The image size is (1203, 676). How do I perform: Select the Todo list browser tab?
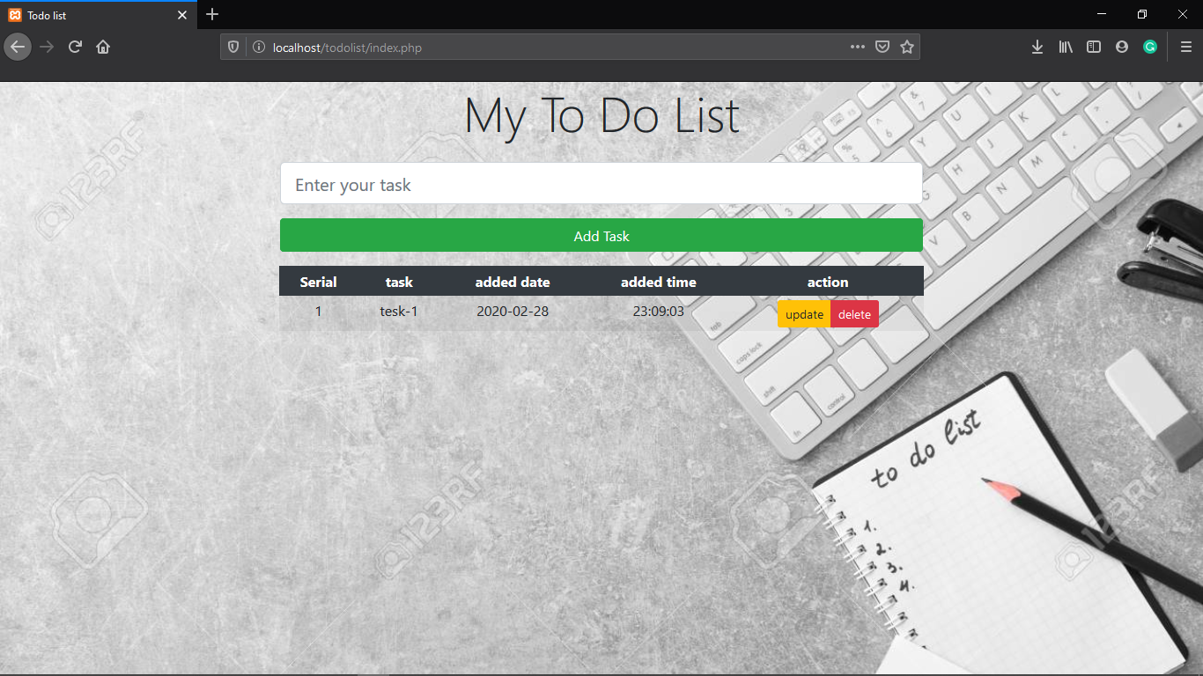coord(98,15)
